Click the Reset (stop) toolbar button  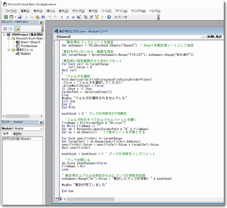[73, 17]
